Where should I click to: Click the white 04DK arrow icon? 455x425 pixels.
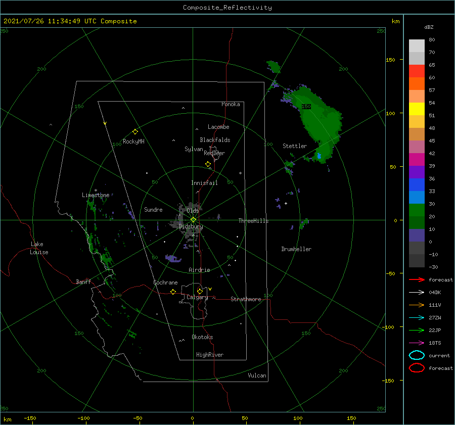pos(417,292)
